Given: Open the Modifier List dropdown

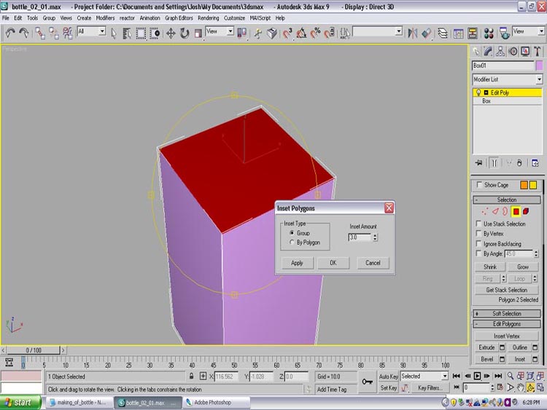Looking at the screenshot, I should (x=539, y=79).
